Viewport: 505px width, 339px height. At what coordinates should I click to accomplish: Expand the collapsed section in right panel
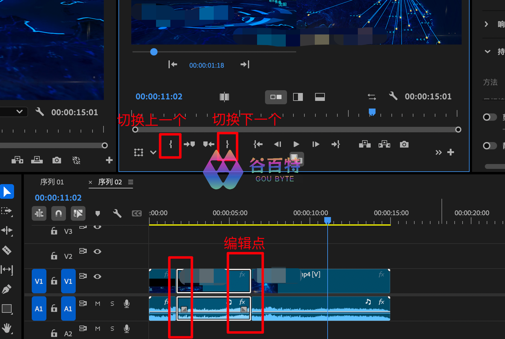(x=486, y=24)
